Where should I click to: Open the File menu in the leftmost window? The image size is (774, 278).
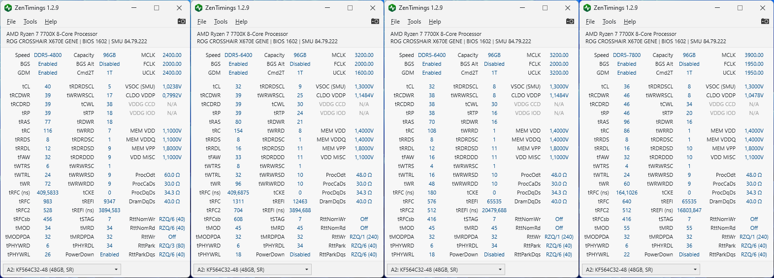click(x=11, y=22)
